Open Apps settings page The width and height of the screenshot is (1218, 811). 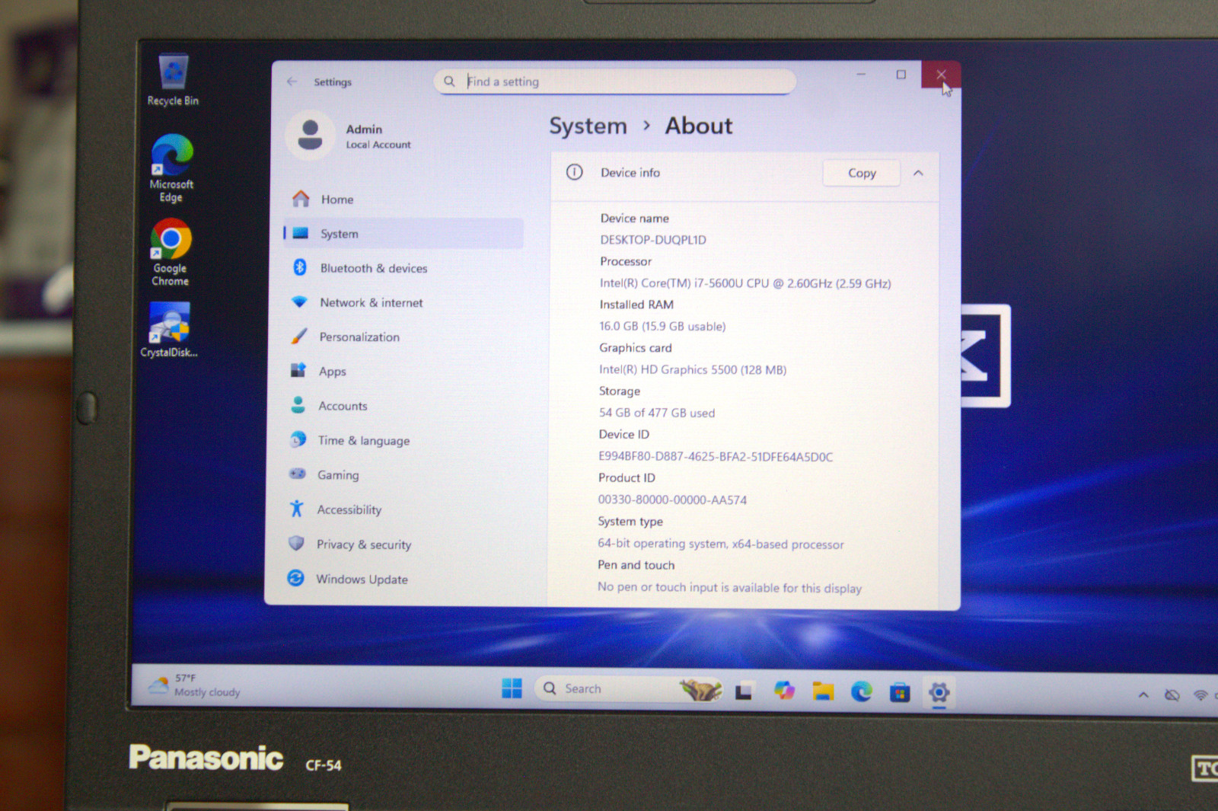pyautogui.click(x=403, y=371)
